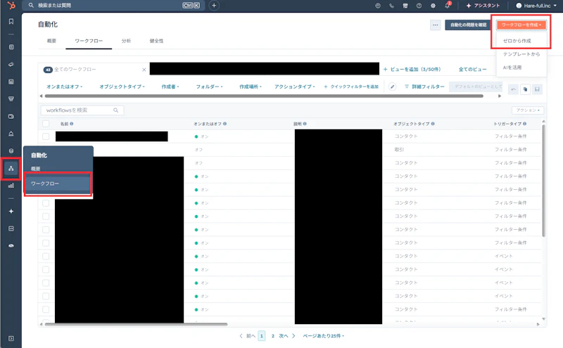The height and width of the screenshot is (348, 563).
Task: Check the last visible row checkbox
Action: pyautogui.click(x=46, y=309)
